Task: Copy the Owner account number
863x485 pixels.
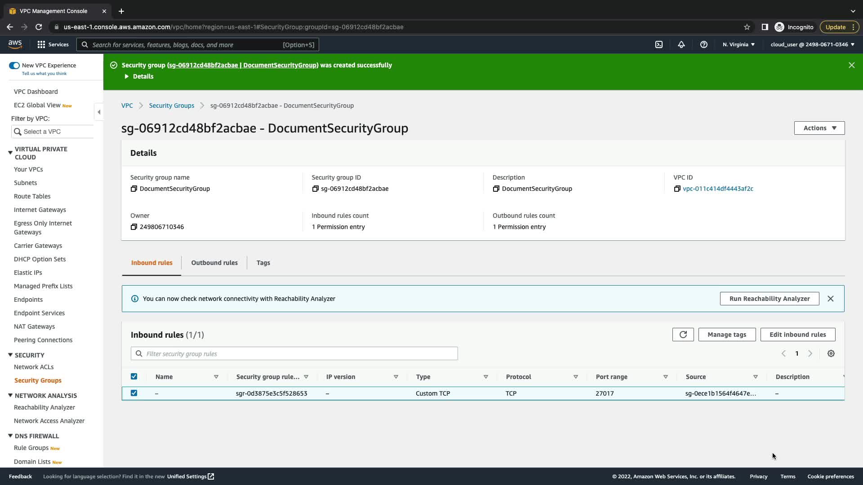Action: 133,227
